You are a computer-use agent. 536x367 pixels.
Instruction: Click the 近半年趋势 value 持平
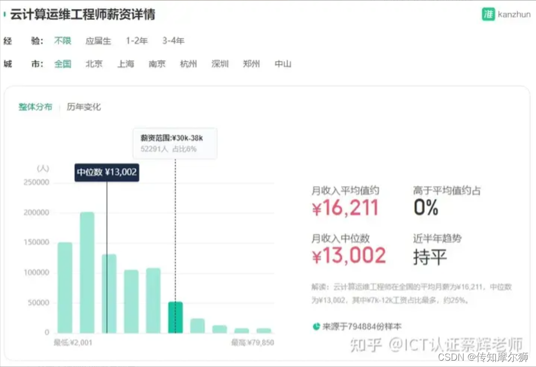tap(430, 257)
